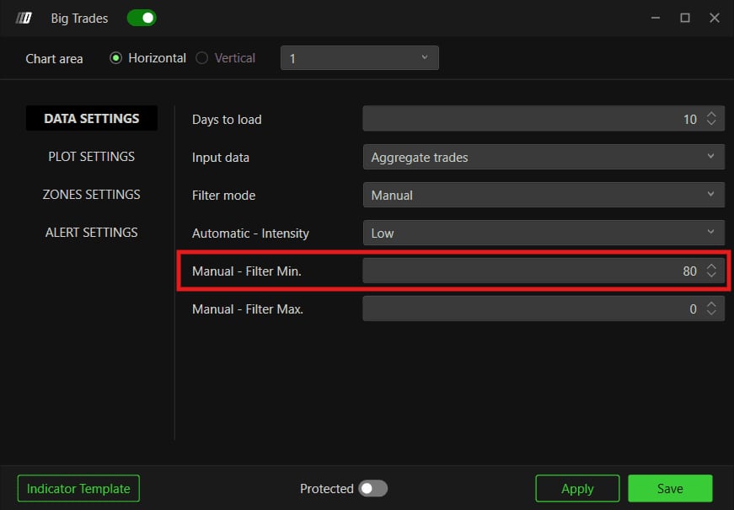Decrease Manual - Filter Min. with down arrow
Screen dimensions: 734x510
pyautogui.click(x=711, y=275)
